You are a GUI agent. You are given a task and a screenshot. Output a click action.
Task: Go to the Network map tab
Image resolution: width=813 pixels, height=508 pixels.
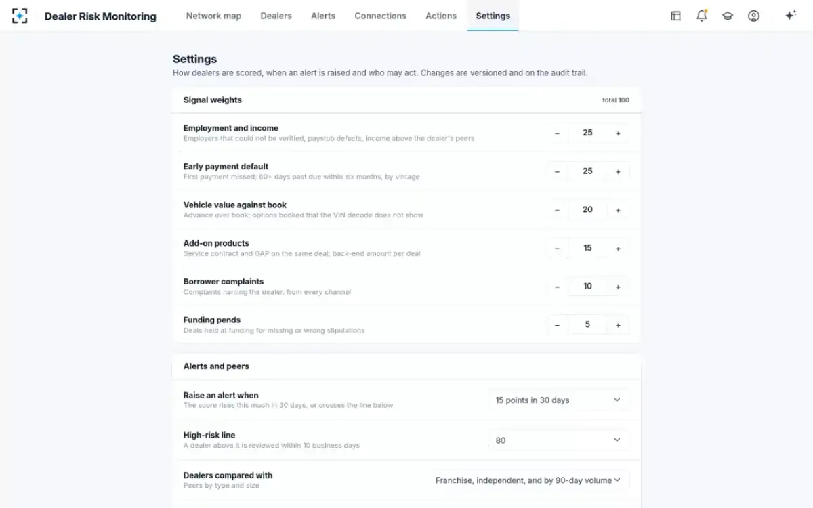[x=213, y=16]
